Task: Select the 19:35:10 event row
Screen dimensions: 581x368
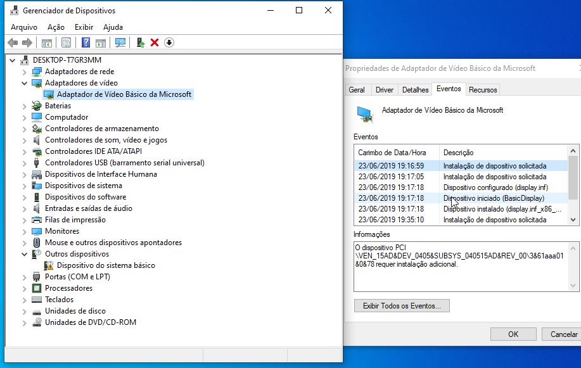Action: click(461, 220)
